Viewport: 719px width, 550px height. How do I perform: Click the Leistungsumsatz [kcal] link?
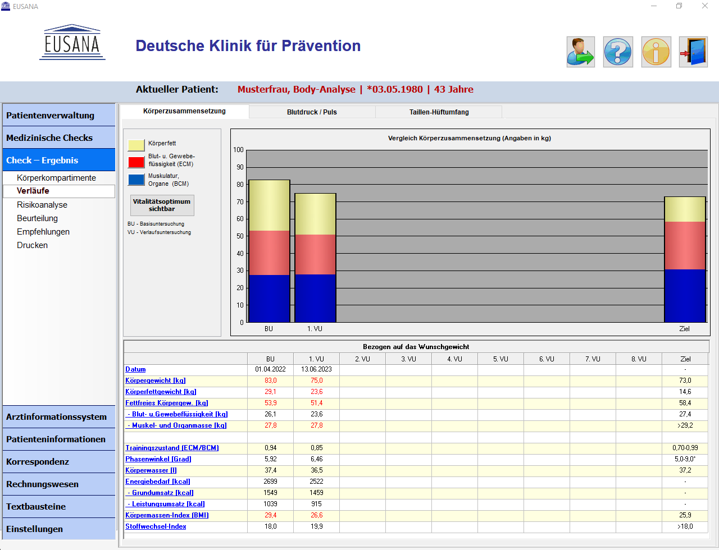click(166, 504)
